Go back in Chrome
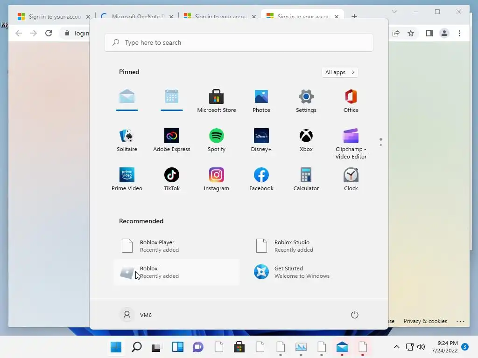Viewport: 478px width, 358px height. coord(19,33)
